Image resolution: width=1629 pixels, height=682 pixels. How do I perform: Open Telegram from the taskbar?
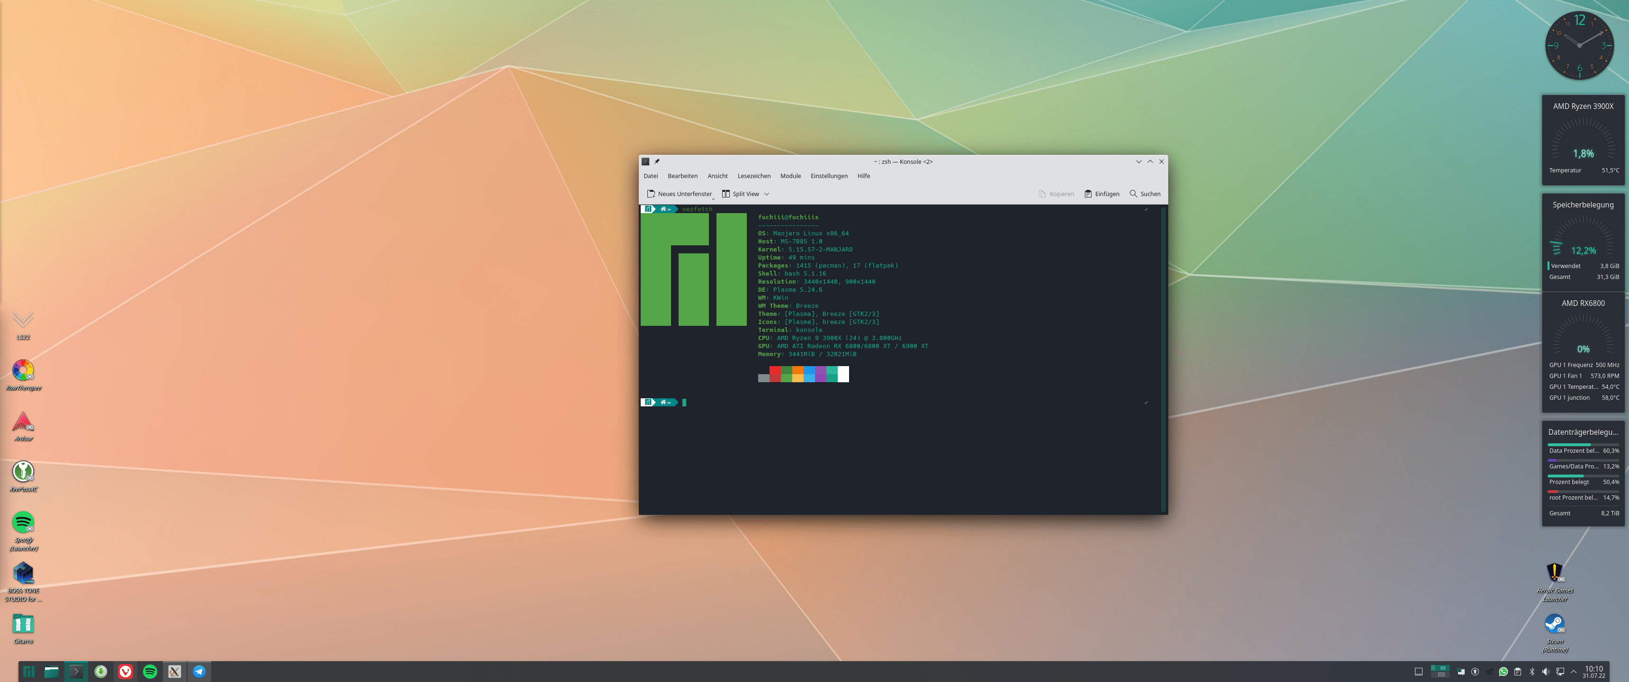(x=199, y=671)
